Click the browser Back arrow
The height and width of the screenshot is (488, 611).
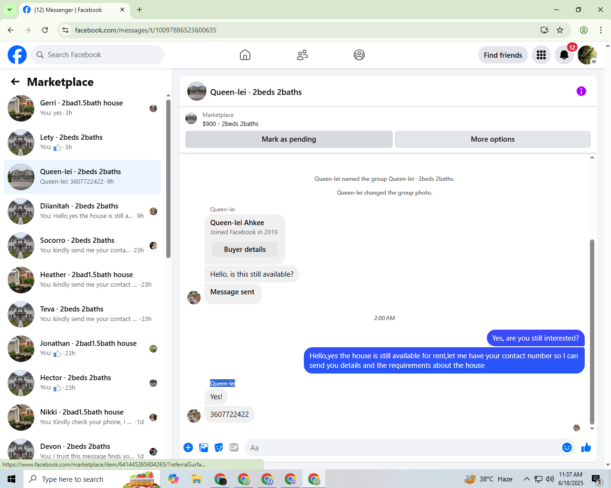click(x=11, y=30)
